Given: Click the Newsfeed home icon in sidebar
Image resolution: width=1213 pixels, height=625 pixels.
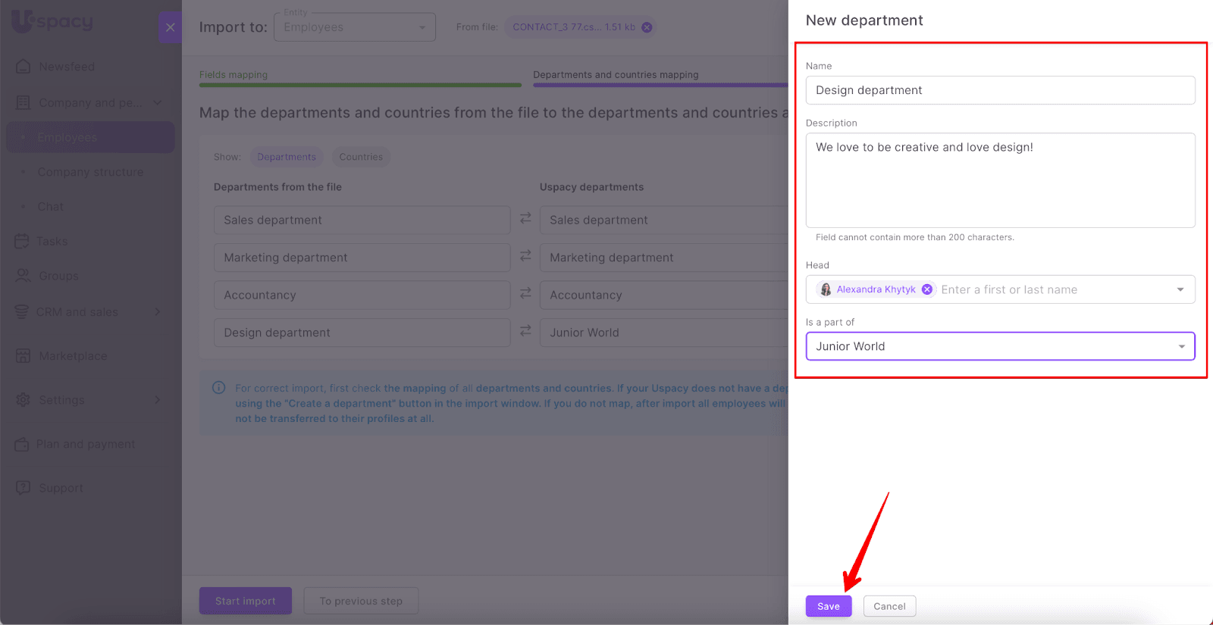Looking at the screenshot, I should 23,67.
